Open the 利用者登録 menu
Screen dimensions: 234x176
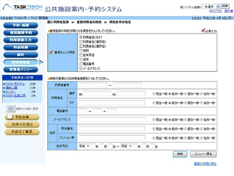[x=21, y=62]
